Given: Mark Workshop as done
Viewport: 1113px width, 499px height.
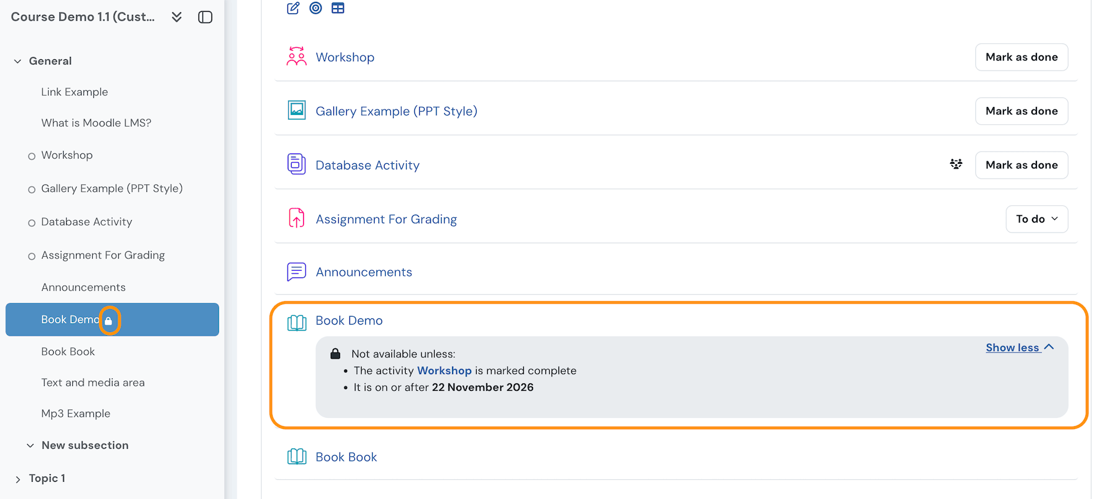Looking at the screenshot, I should (1021, 57).
